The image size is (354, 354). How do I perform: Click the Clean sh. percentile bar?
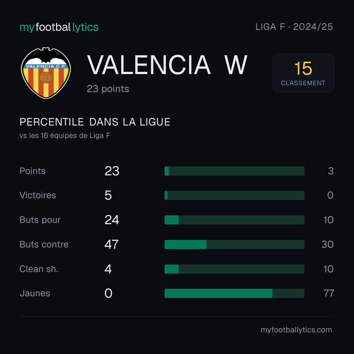click(234, 269)
